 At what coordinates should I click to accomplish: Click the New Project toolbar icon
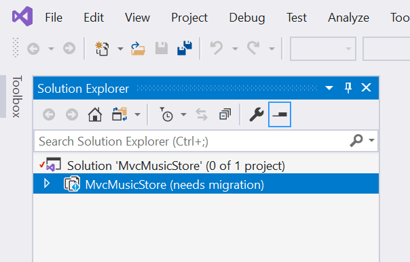click(102, 49)
